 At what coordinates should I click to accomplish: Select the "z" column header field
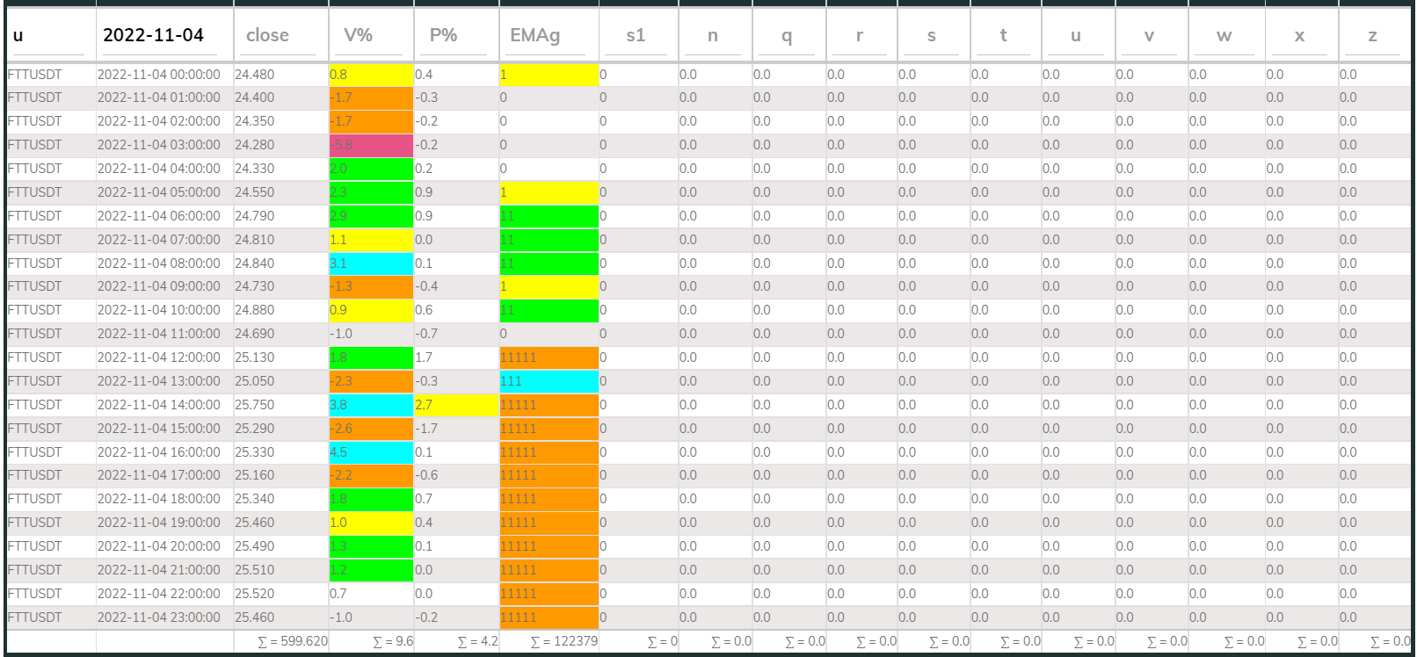tap(1372, 36)
